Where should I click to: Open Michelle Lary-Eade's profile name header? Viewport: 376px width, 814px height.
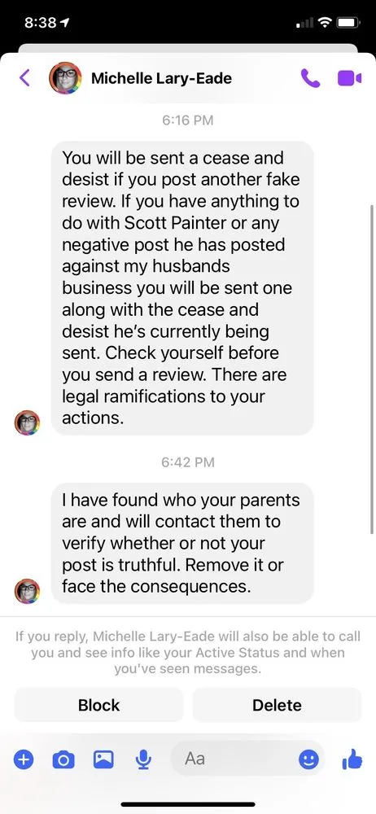pyautogui.click(x=161, y=78)
